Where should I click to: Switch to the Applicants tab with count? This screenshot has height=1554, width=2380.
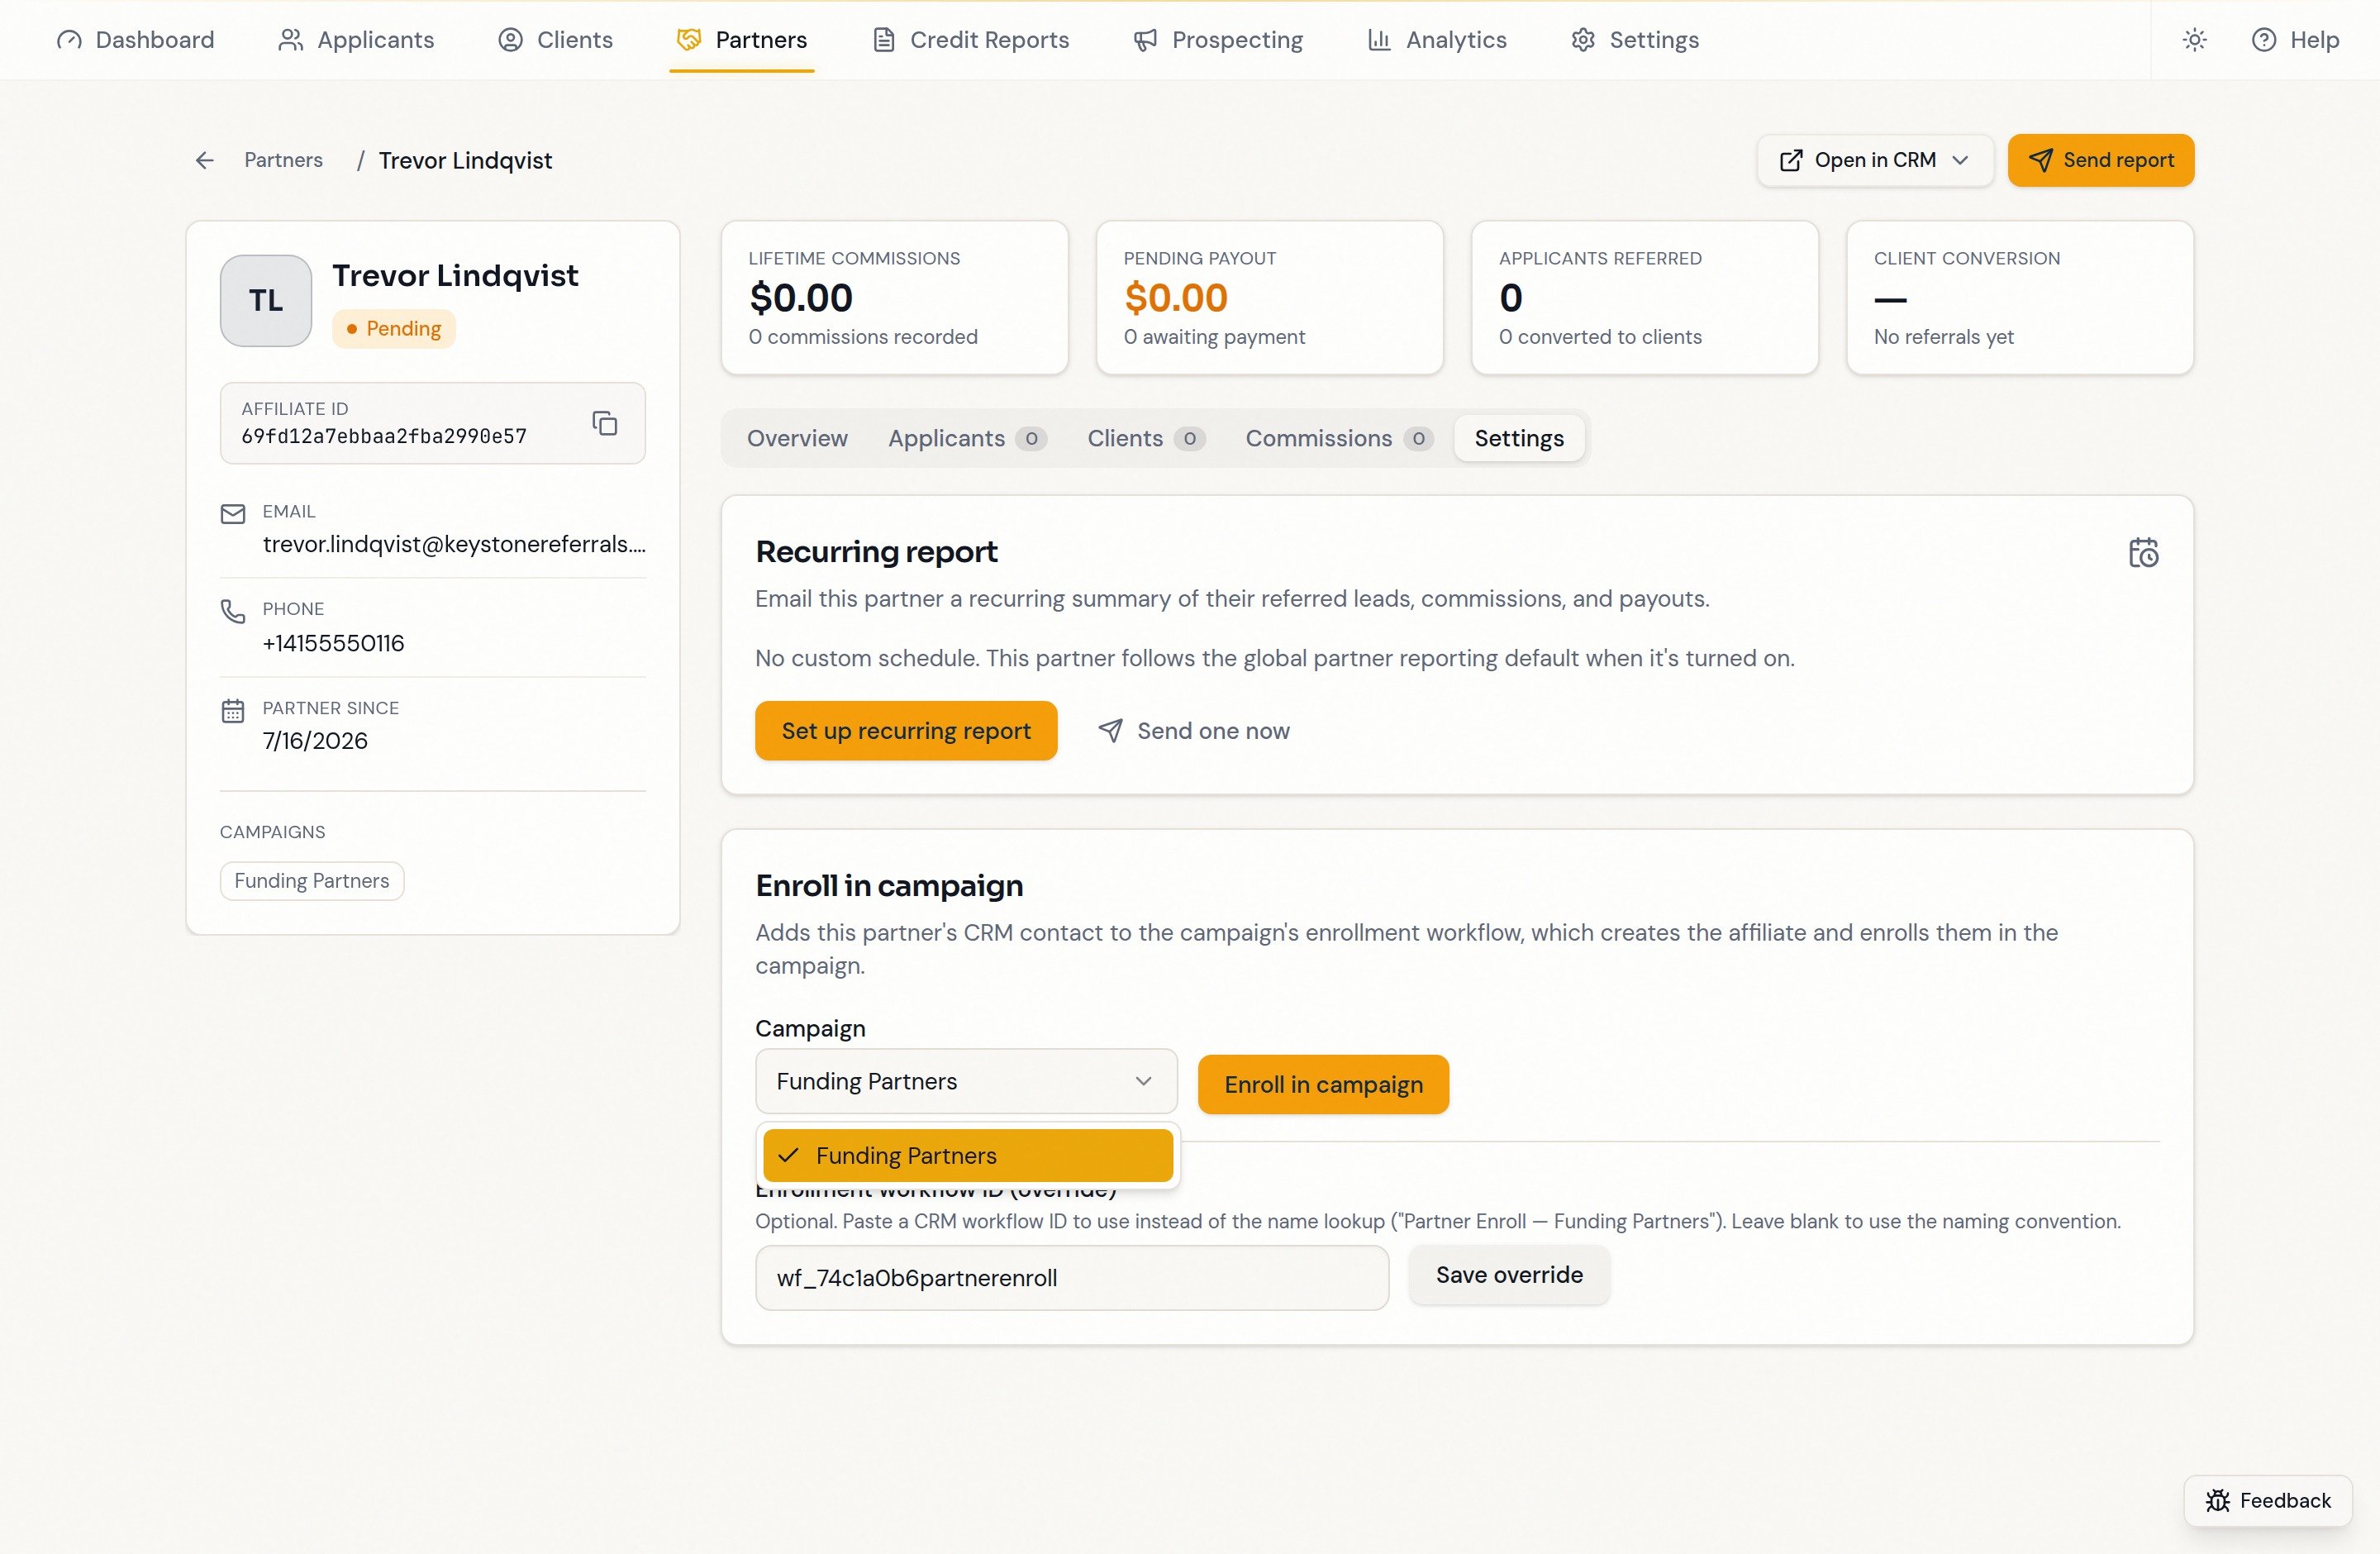pyautogui.click(x=966, y=438)
